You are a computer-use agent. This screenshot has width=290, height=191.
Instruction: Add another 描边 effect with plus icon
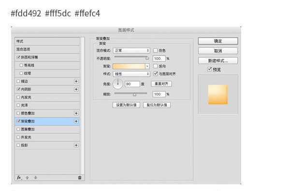click(x=76, y=81)
